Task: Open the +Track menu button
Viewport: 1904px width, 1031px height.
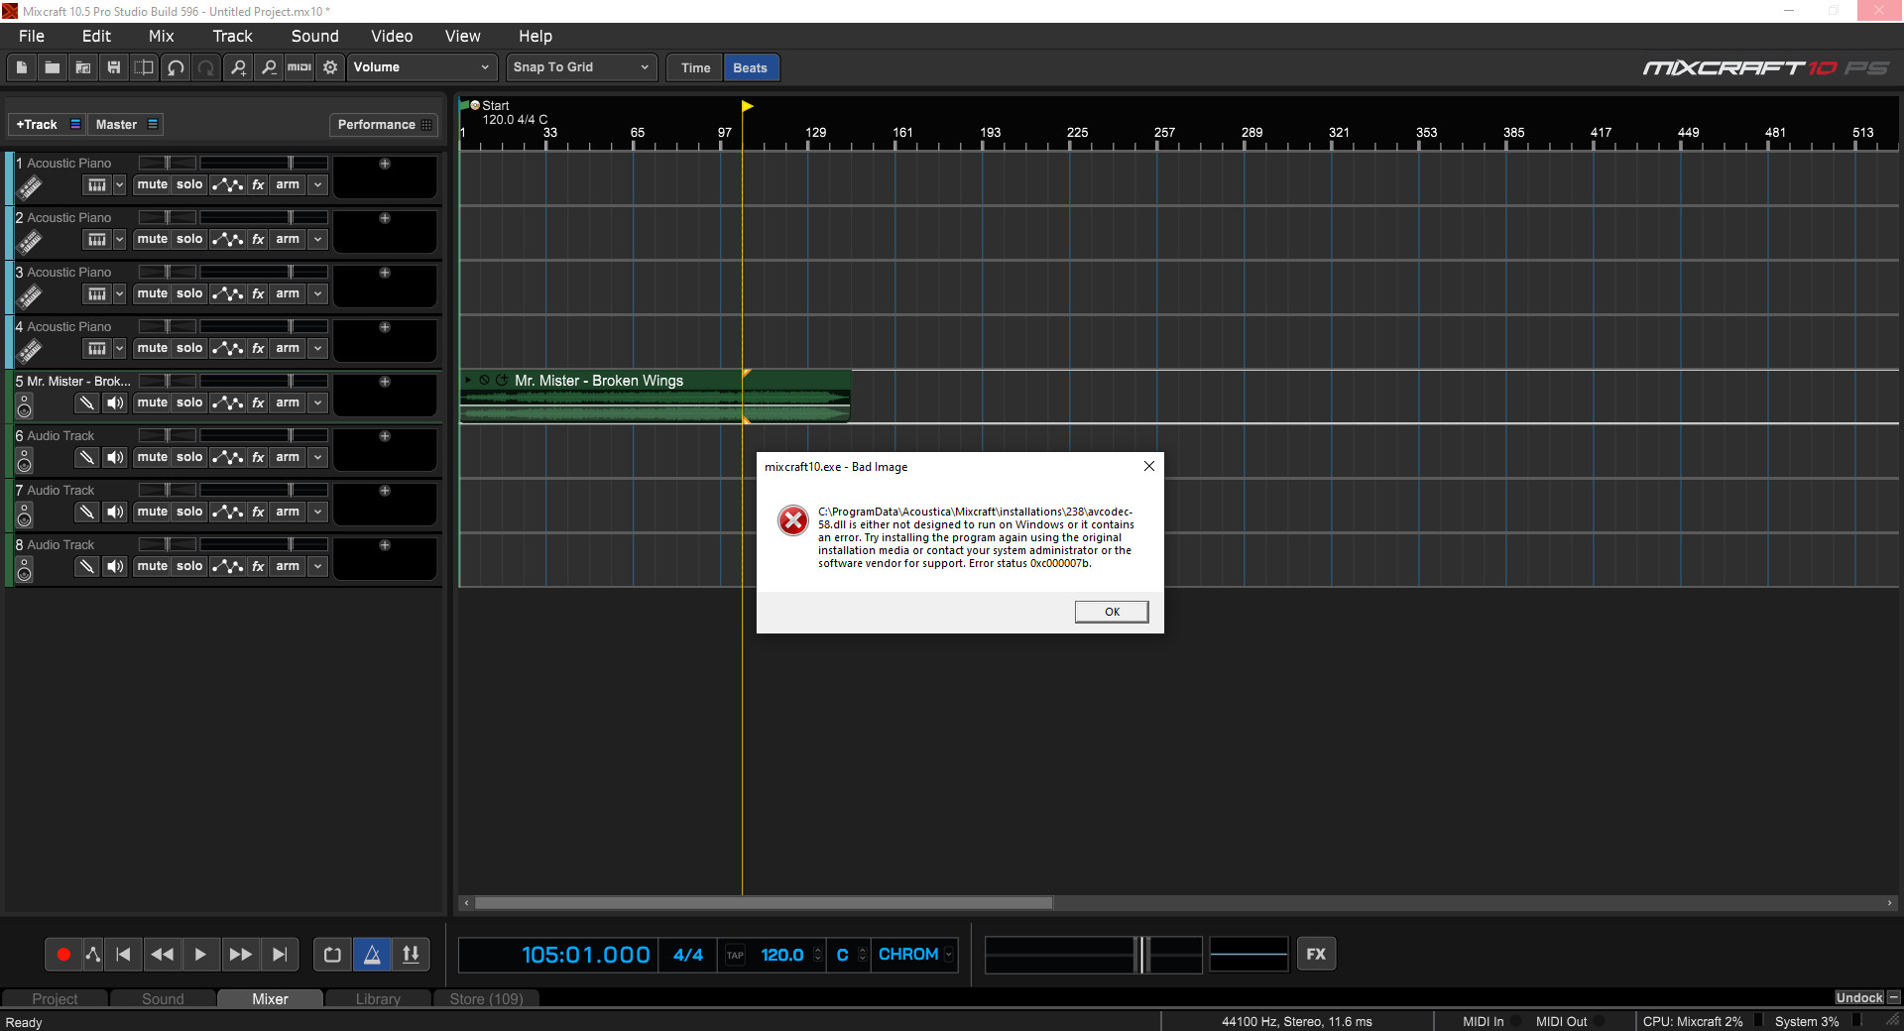Action: coord(48,125)
